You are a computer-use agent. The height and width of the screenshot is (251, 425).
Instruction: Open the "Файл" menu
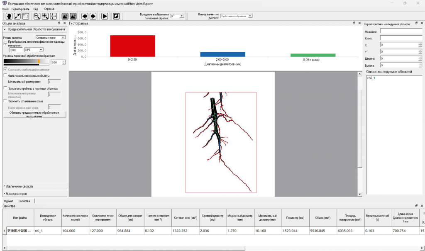click(5, 9)
